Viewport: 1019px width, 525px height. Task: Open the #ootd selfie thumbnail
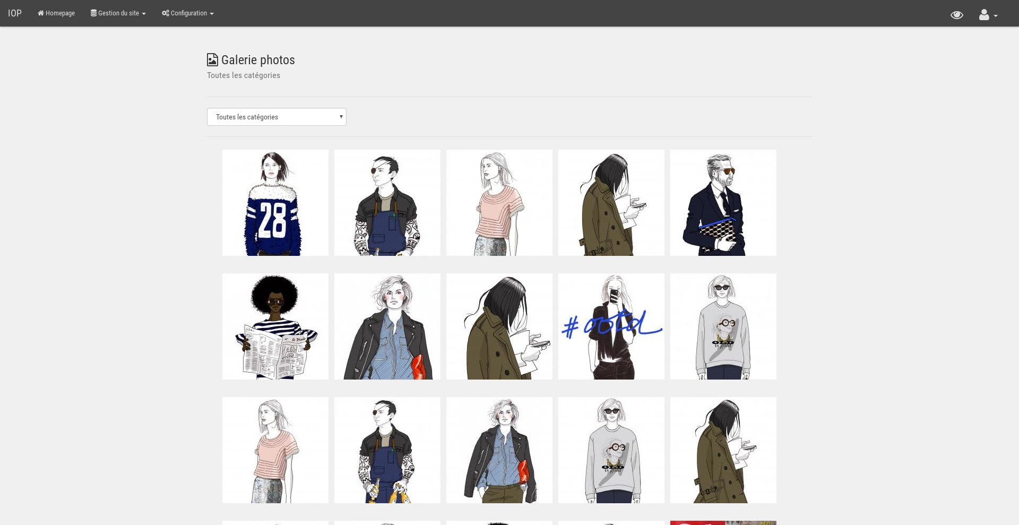(611, 326)
